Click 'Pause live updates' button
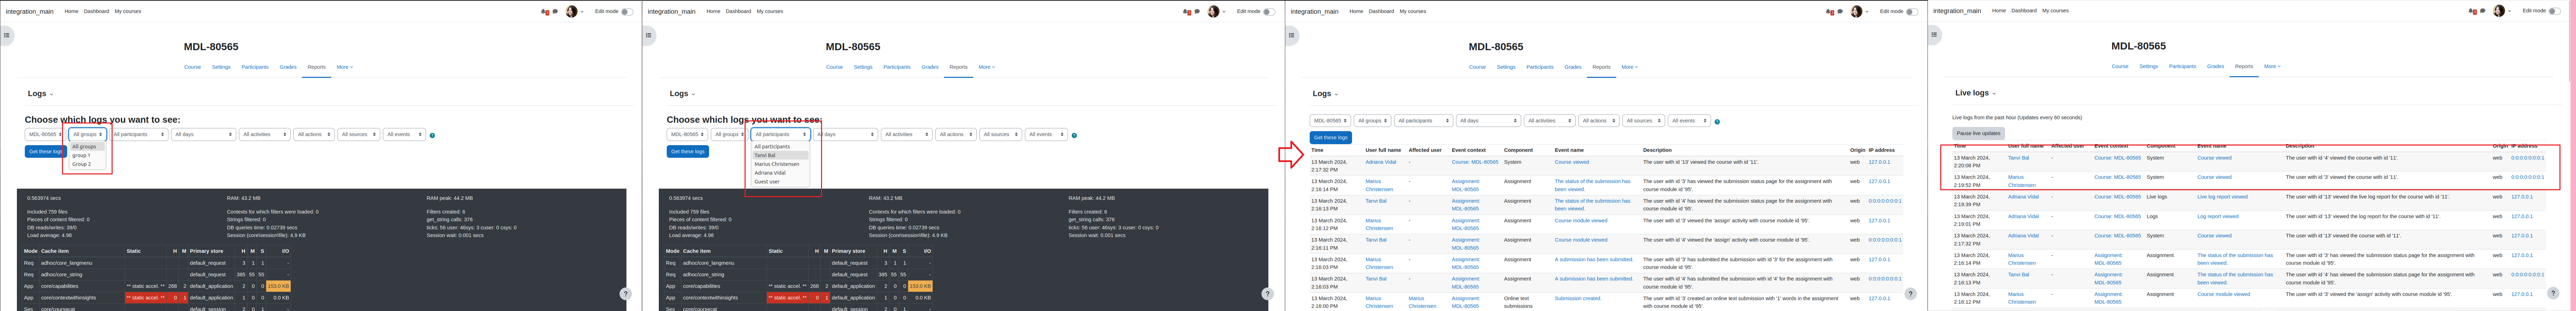 [1978, 133]
